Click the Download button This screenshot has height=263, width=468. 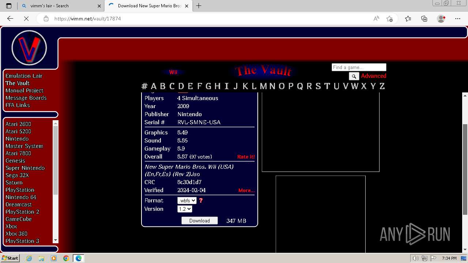(x=200, y=221)
